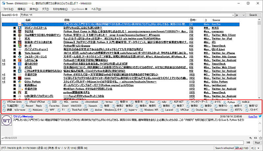The image size is (263, 151).
Task: Click the avatar in the 技術書・ビジネス書まとめ row
Action: point(20,42)
